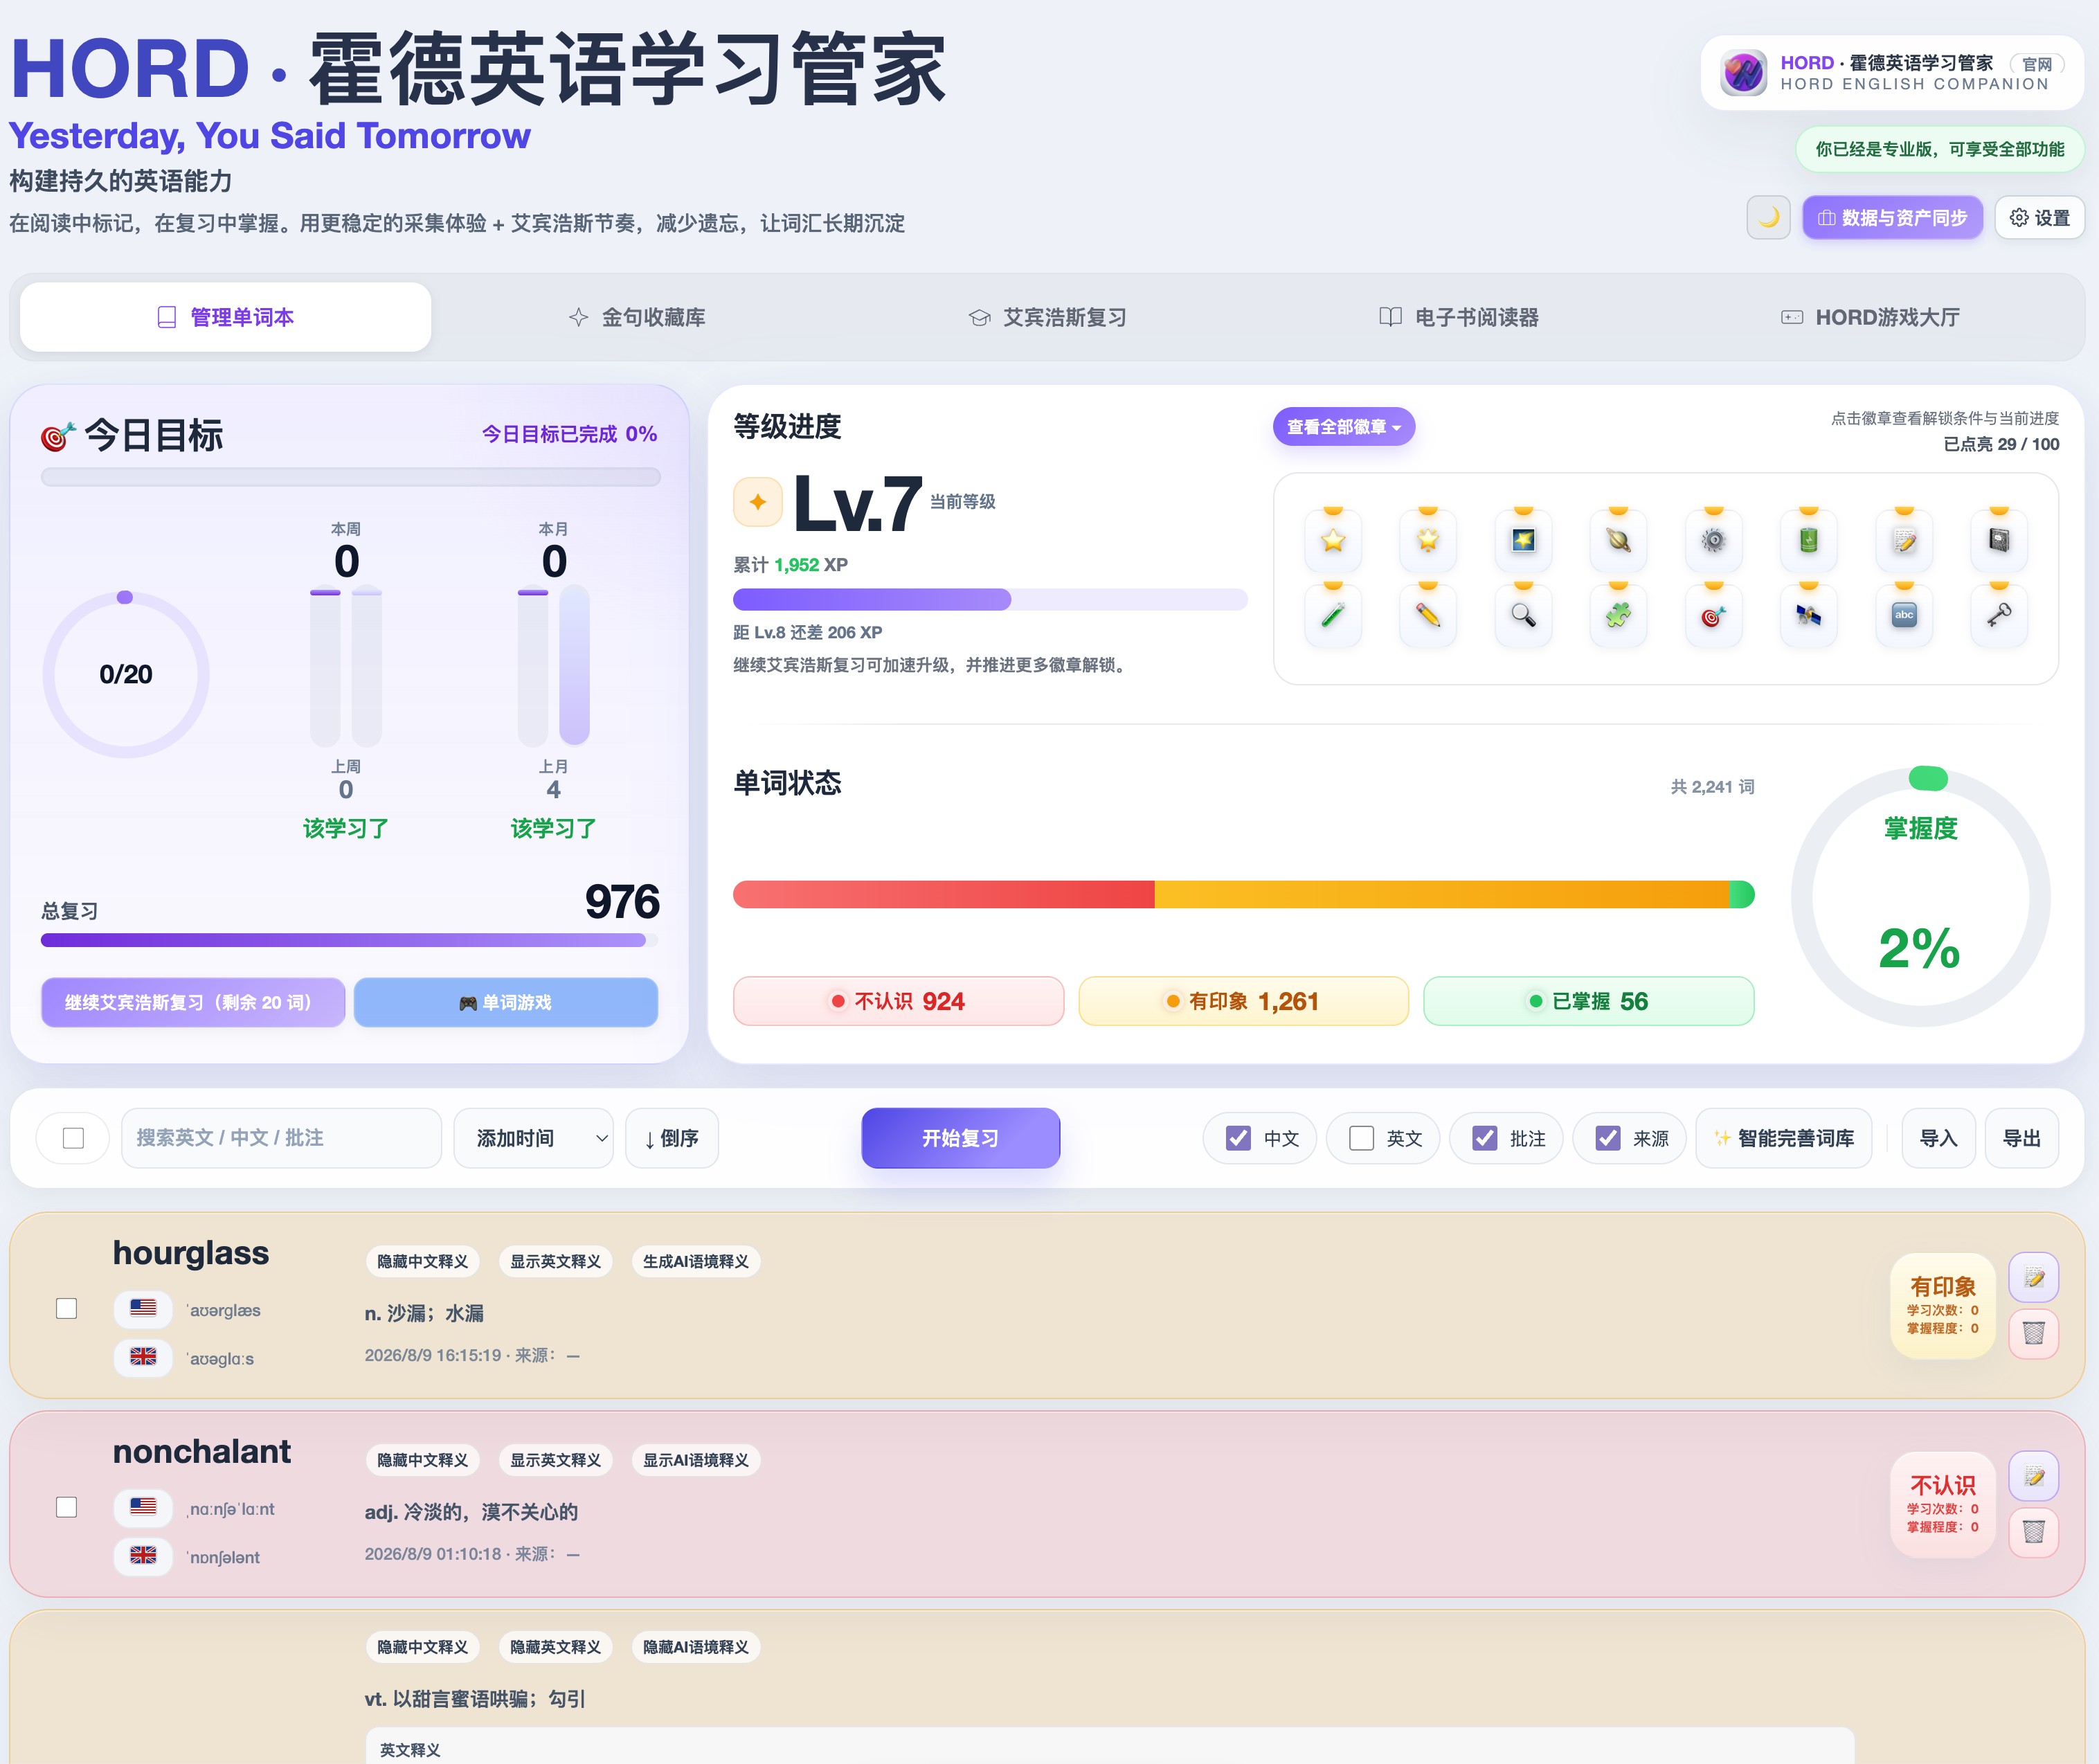2099x1764 pixels.
Task: Open the framed star picture badge
Action: pyautogui.click(x=1523, y=541)
